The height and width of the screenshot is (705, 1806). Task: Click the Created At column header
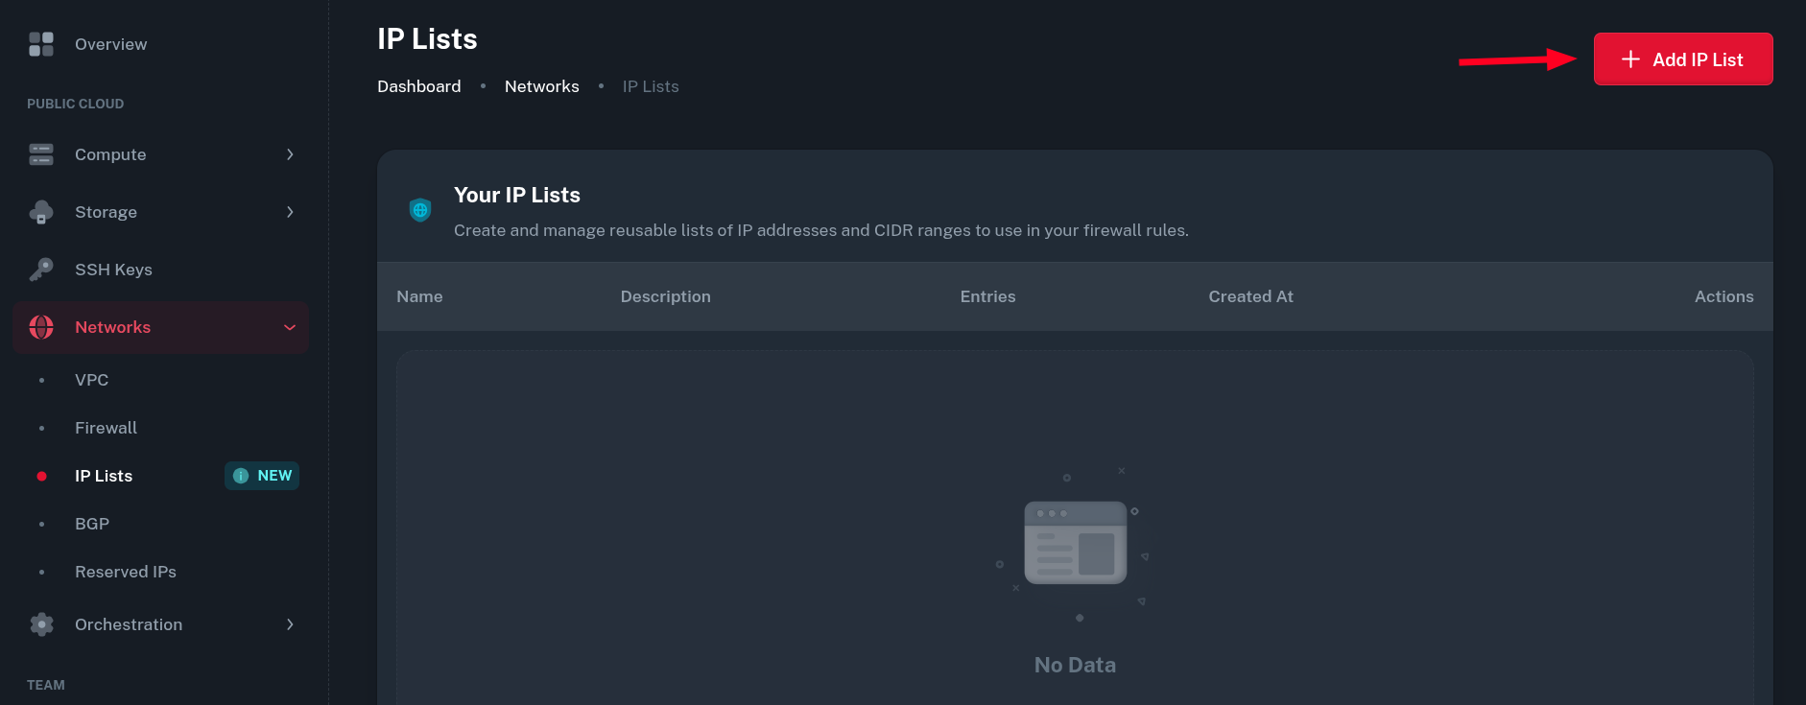tap(1250, 296)
